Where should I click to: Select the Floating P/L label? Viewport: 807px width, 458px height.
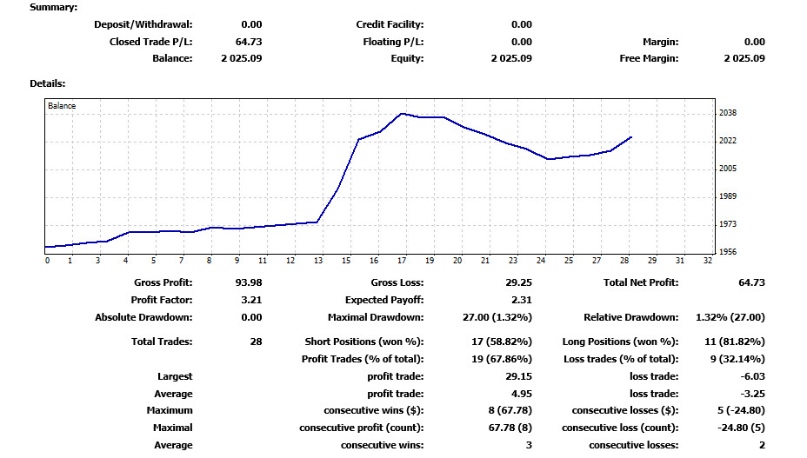pos(393,42)
